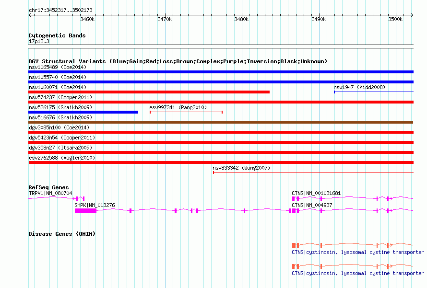Click the CTNS|NM_004937 transcript label
Viewport: 427px width, 288px height.
(312, 205)
